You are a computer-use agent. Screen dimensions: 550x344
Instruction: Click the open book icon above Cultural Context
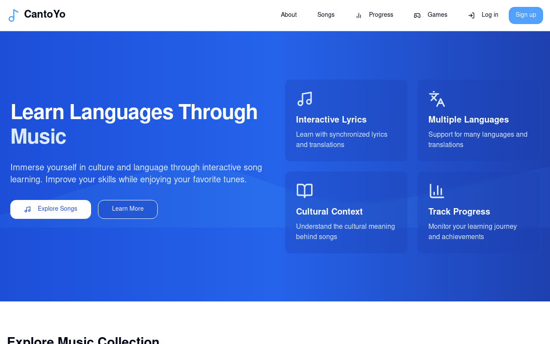(305, 191)
